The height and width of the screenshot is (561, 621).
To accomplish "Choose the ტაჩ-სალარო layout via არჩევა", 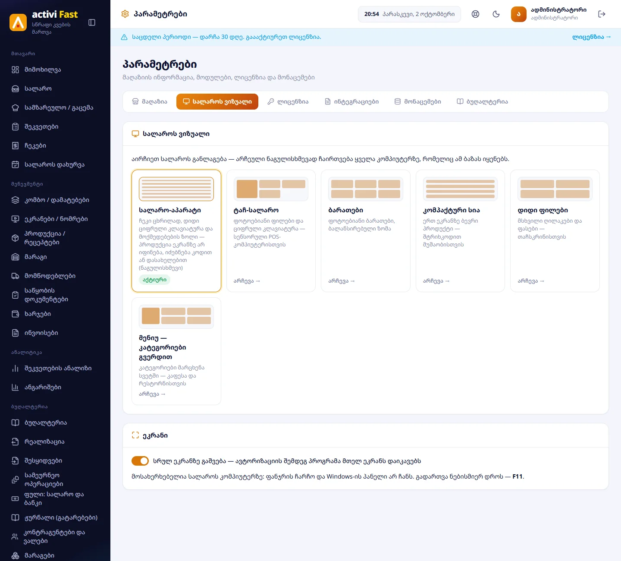I will [x=247, y=281].
